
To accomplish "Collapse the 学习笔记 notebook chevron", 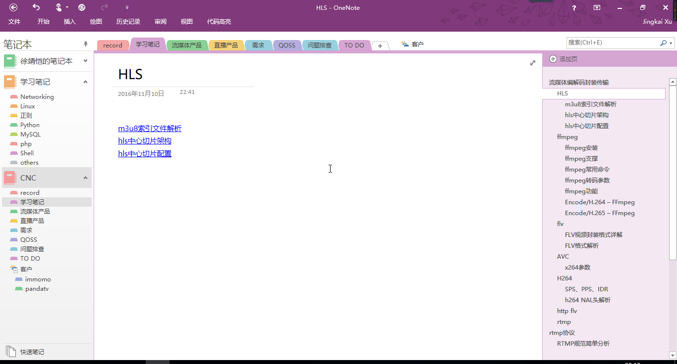I will tap(85, 82).
